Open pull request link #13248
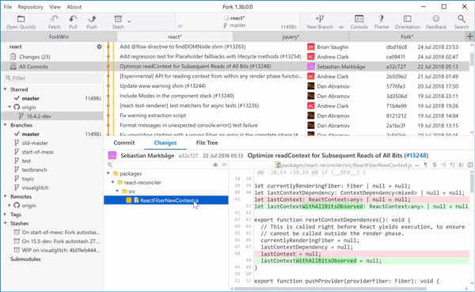Screen dimensions: 475x292 pyautogui.click(x=416, y=155)
